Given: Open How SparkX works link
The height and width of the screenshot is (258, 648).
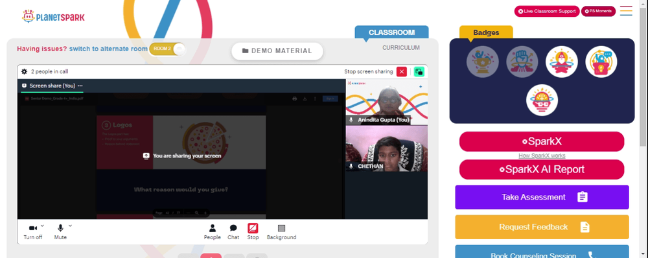Looking at the screenshot, I should pos(542,156).
